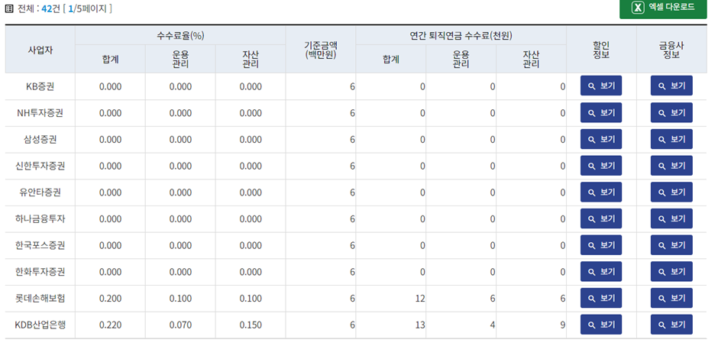
Task: View discount info for 롯데손해보험
Action: pos(601,299)
